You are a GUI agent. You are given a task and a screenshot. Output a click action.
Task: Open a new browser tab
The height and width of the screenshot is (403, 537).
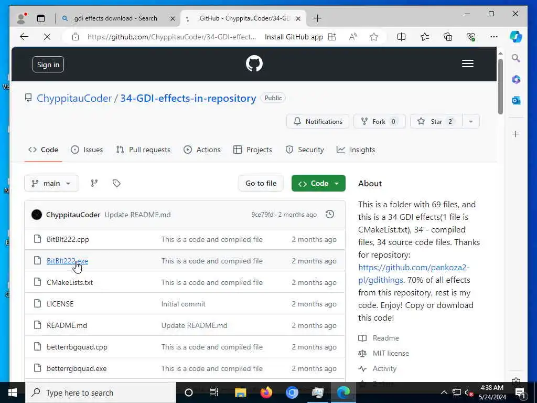tap(317, 18)
